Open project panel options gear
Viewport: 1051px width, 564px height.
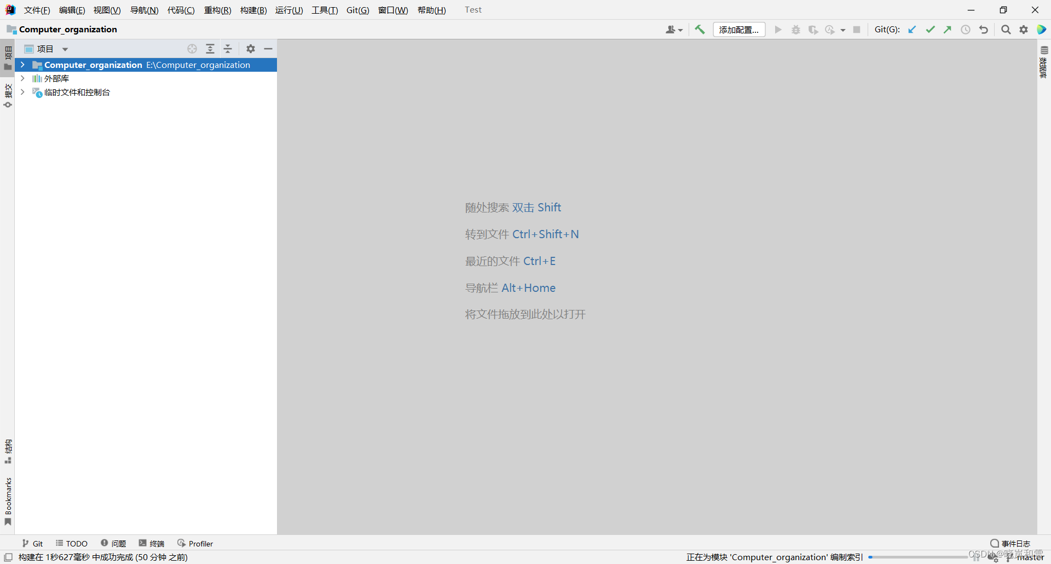tap(251, 49)
